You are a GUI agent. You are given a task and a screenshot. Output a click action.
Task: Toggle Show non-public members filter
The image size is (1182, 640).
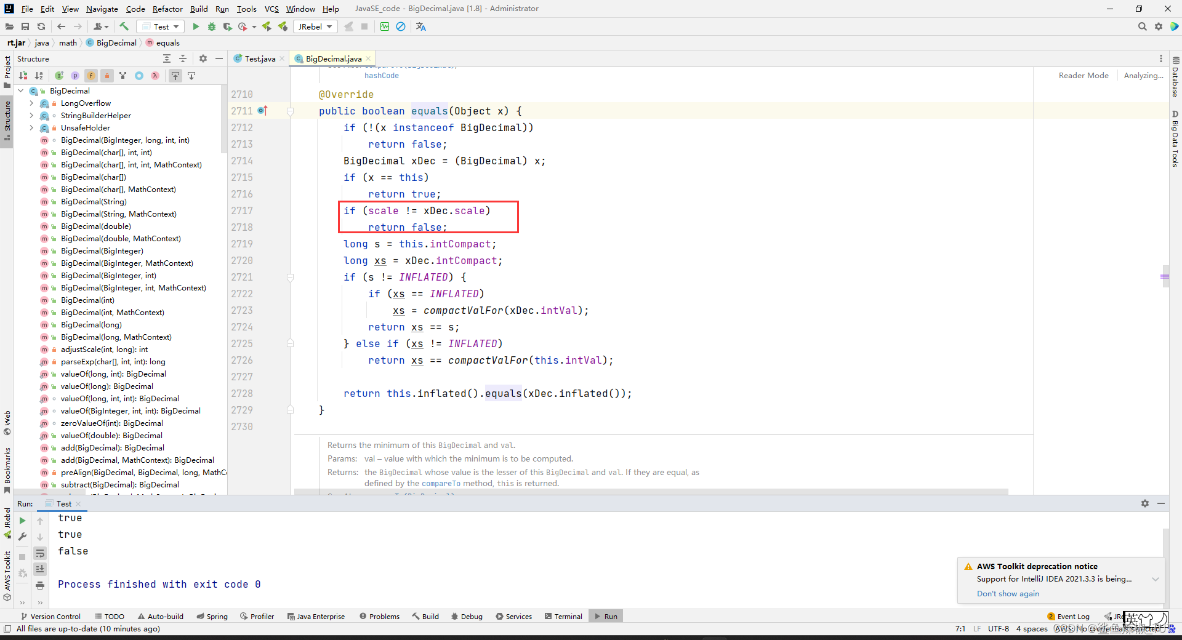pyautogui.click(x=107, y=76)
